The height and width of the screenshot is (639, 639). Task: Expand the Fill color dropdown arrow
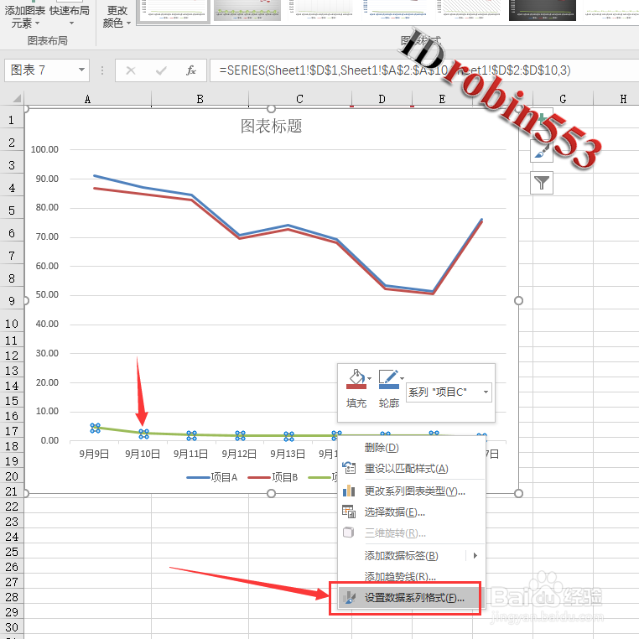[370, 378]
